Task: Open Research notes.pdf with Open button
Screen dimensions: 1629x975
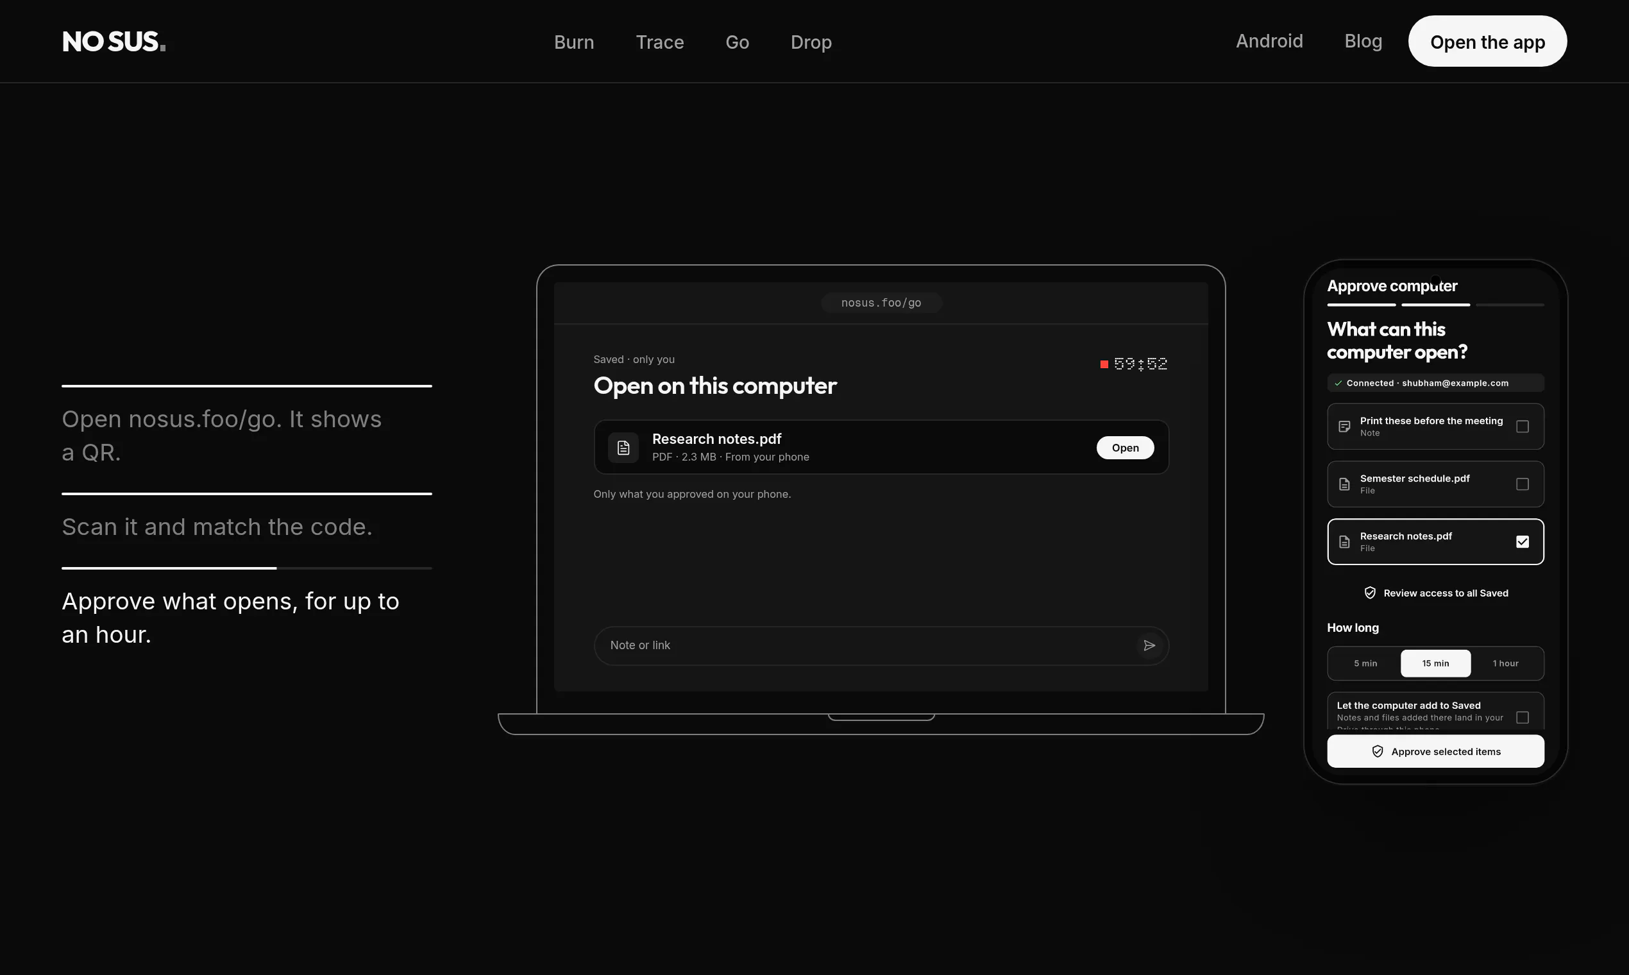Action: pos(1124,448)
